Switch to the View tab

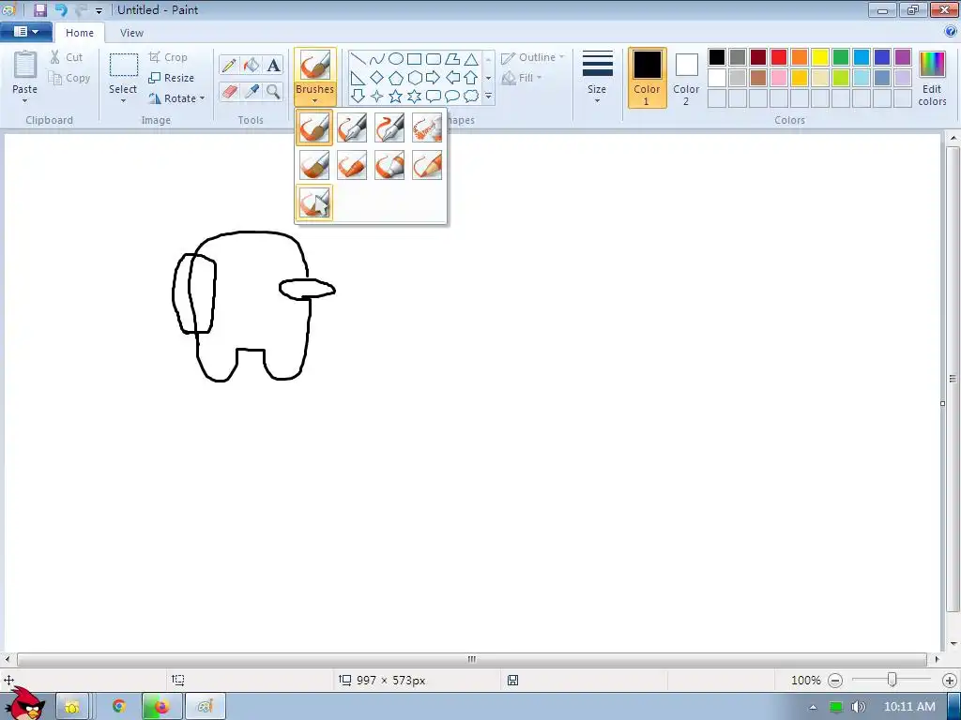(131, 33)
